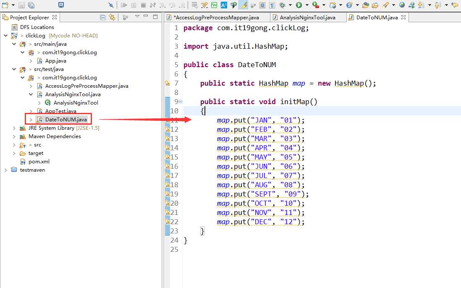Open the Project Explorer View Menu triangle
This screenshot has height=288, width=461.
coord(137,16)
